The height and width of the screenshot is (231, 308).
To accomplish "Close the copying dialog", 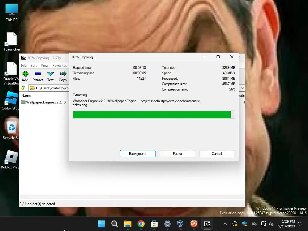I will (x=232, y=57).
